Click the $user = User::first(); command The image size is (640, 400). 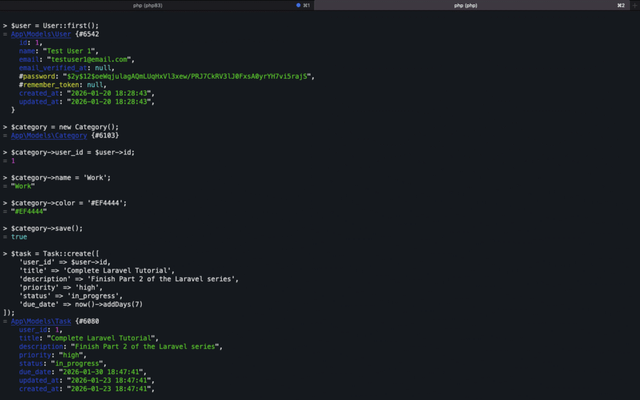pyautogui.click(x=55, y=26)
